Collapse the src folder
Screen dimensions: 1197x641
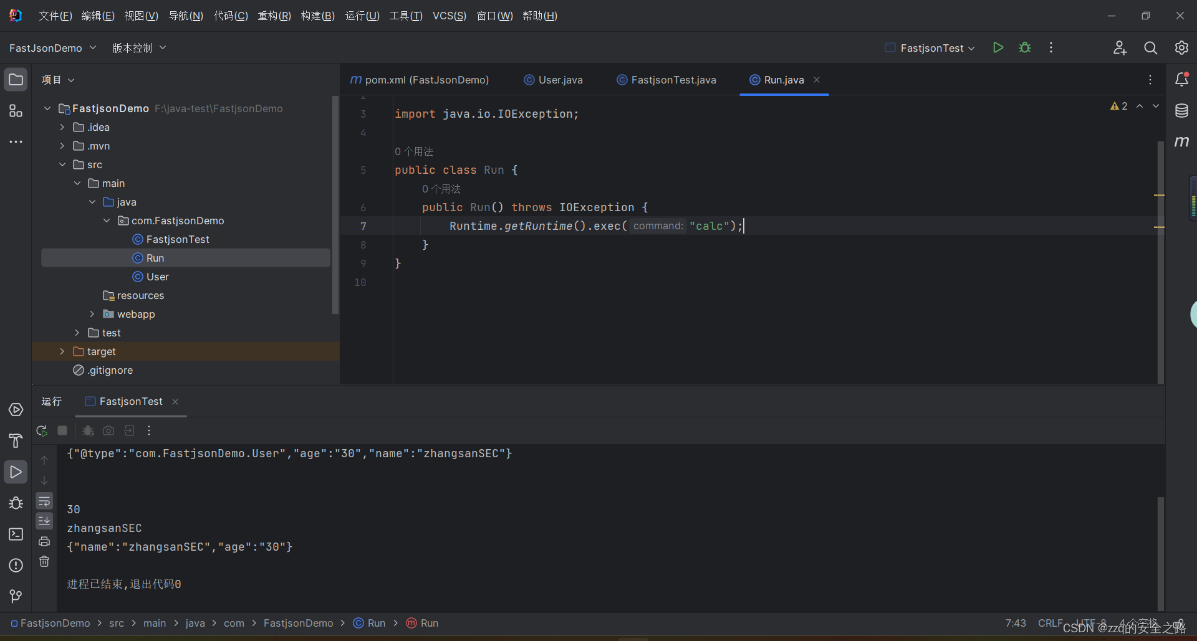point(62,164)
